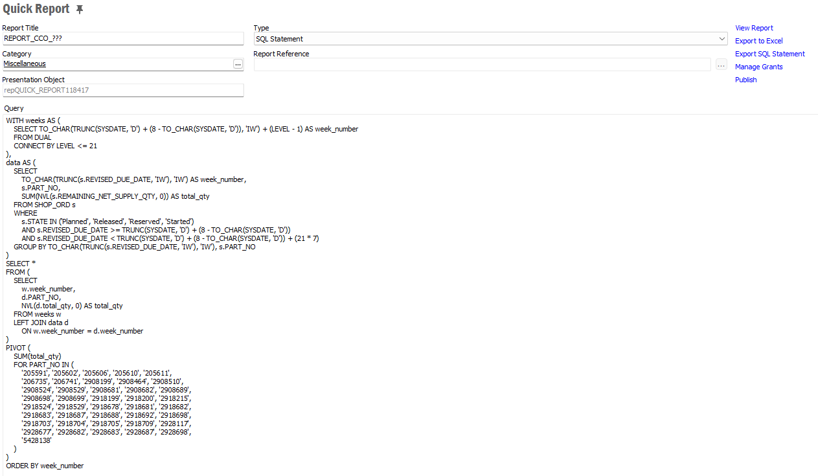Export to Excel via the link
This screenshot has width=818, height=476.
(758, 41)
